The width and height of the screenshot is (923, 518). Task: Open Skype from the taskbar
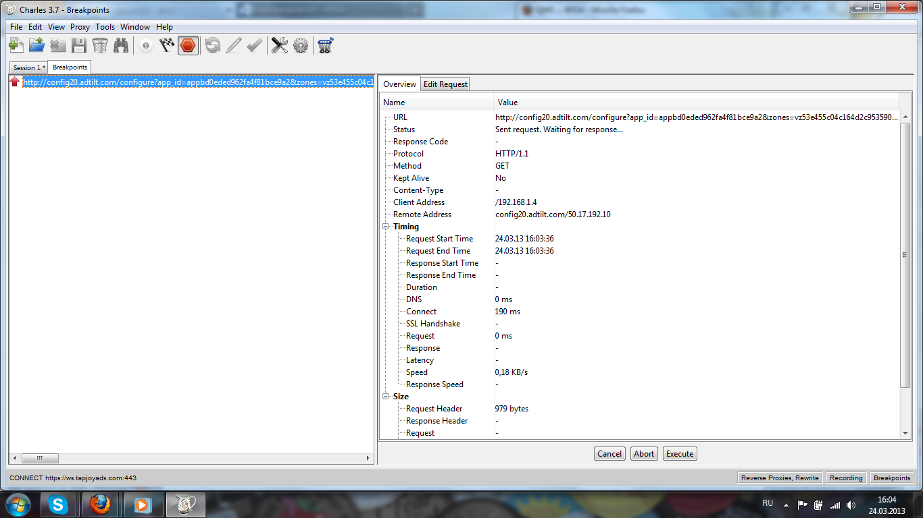tap(59, 505)
